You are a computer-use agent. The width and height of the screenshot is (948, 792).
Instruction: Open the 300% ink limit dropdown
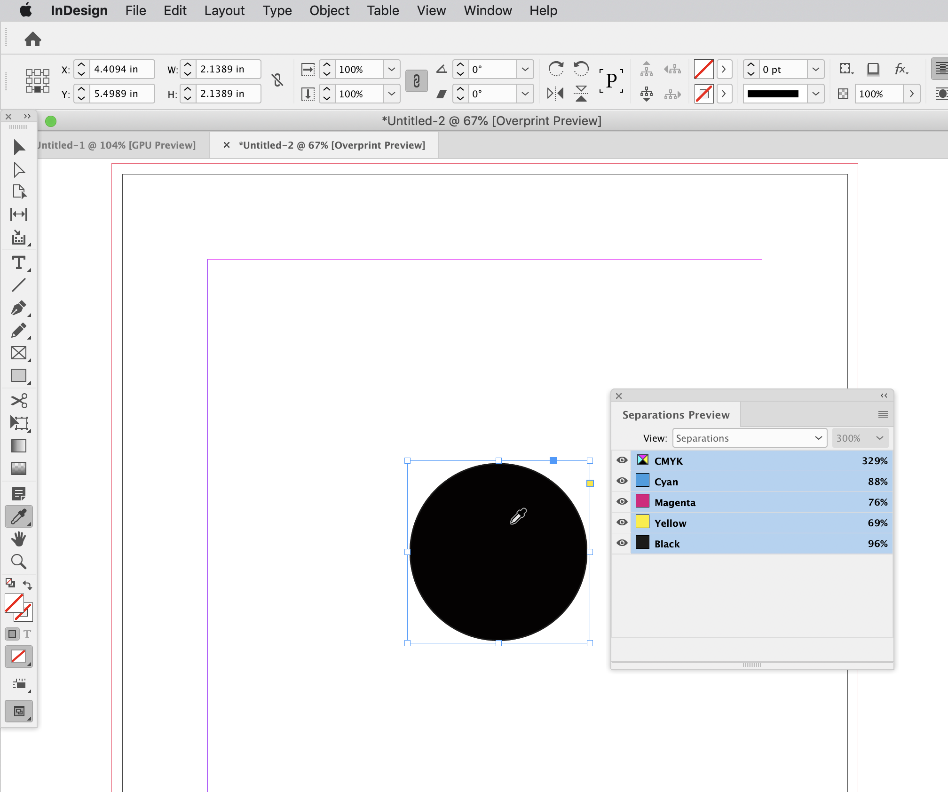click(x=860, y=438)
